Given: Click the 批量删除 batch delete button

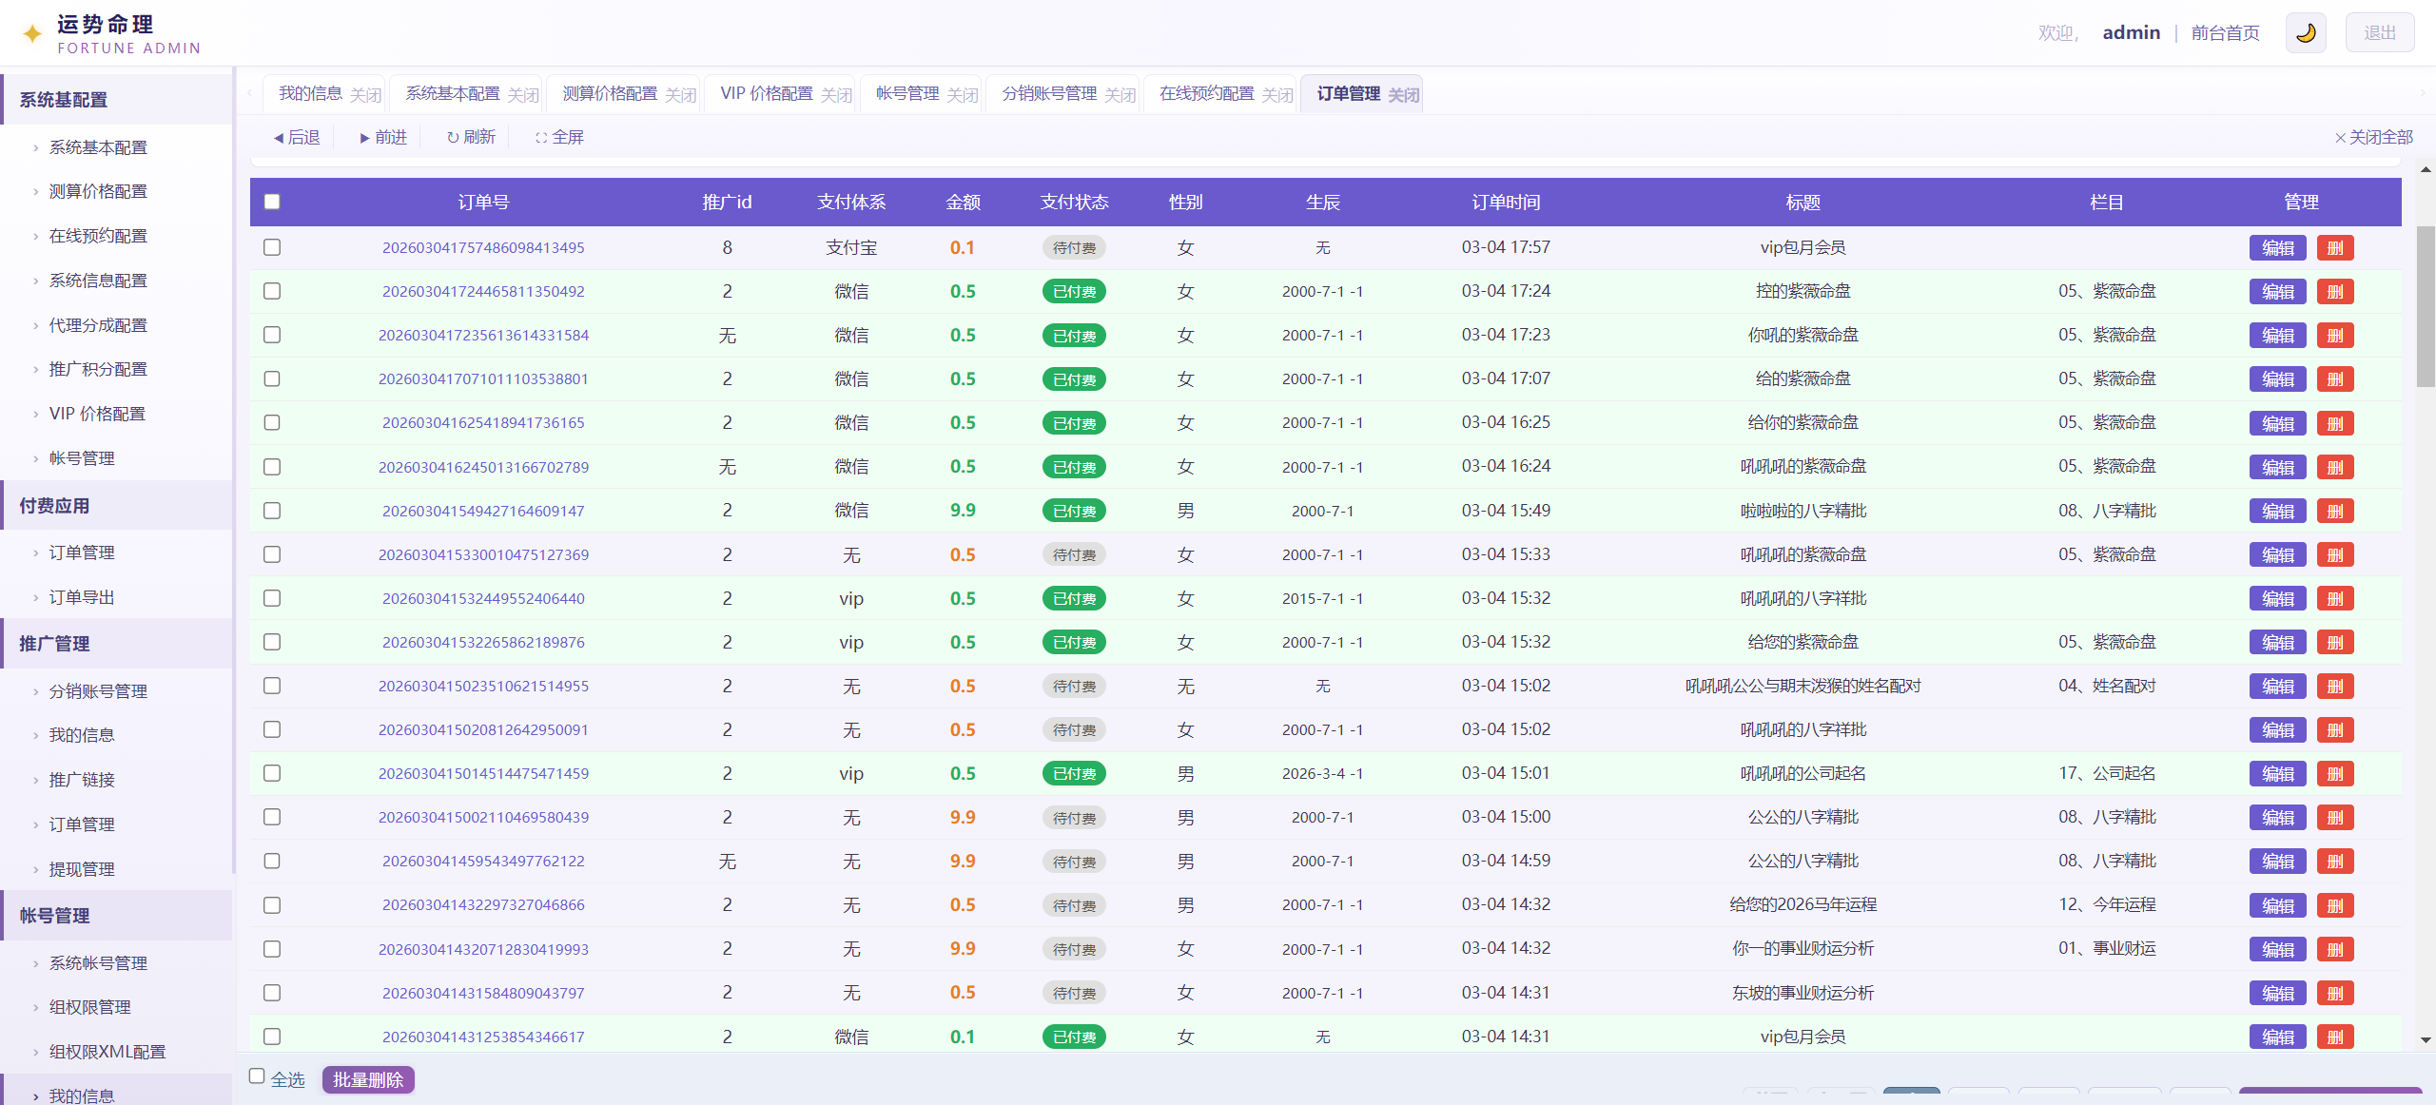Looking at the screenshot, I should click(368, 1080).
